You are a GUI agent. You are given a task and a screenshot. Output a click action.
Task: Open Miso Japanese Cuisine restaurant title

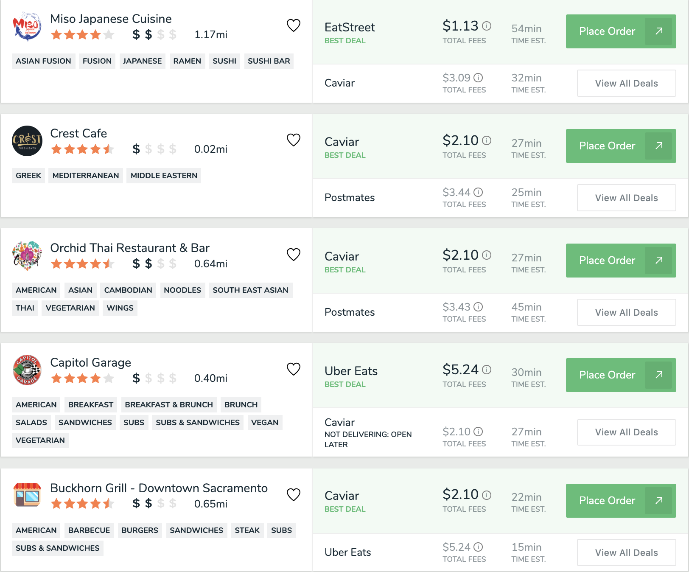pyautogui.click(x=111, y=19)
